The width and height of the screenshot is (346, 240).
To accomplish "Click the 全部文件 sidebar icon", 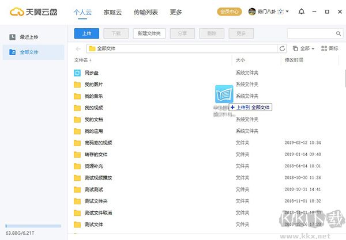I will point(12,52).
